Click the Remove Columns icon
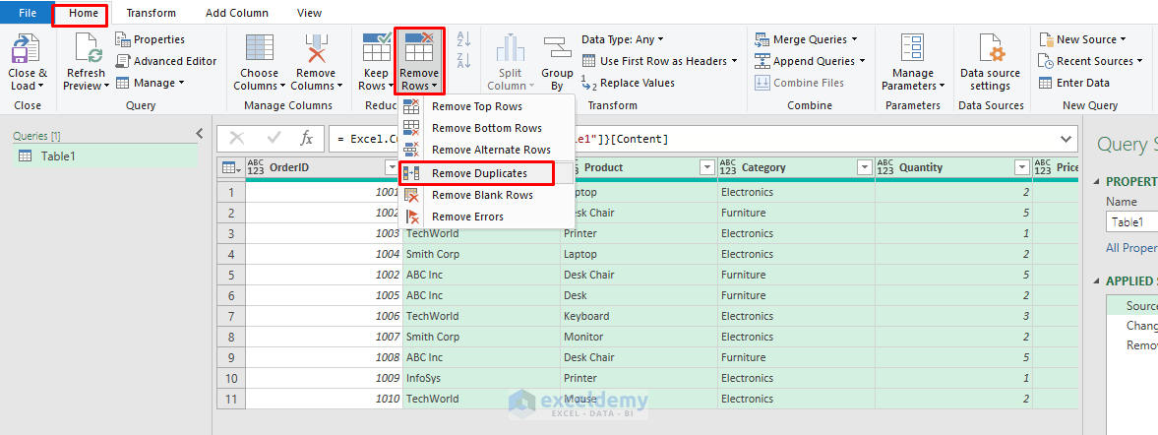Image resolution: width=1158 pixels, height=435 pixels. tap(316, 48)
